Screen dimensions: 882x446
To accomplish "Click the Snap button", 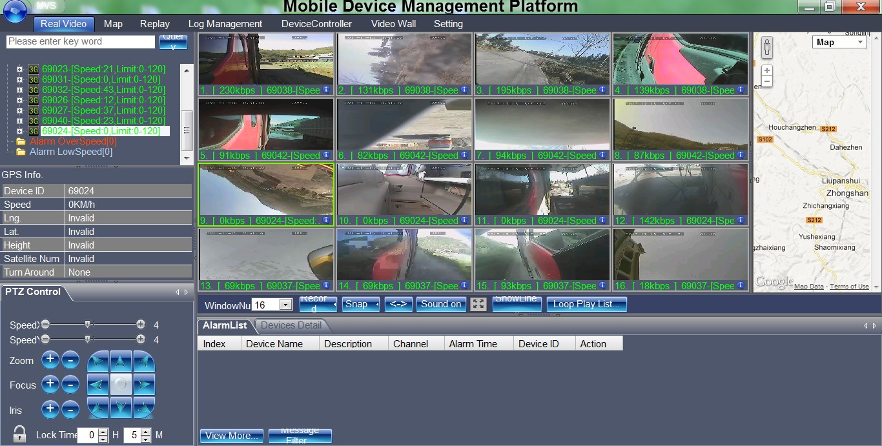I will (x=360, y=304).
